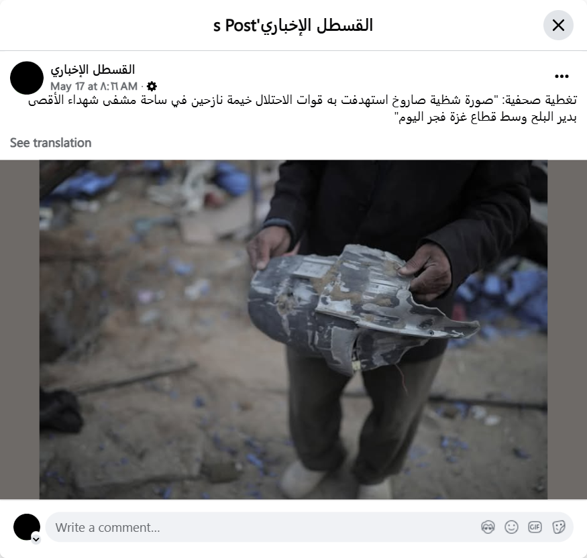Close the post dialog

coord(558,25)
